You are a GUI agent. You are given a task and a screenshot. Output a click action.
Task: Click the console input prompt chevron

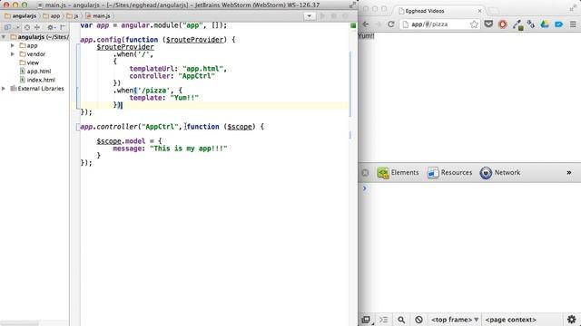[365, 188]
